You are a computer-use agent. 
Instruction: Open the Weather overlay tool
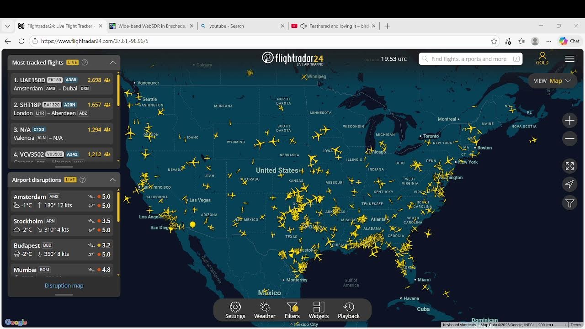[265, 310]
